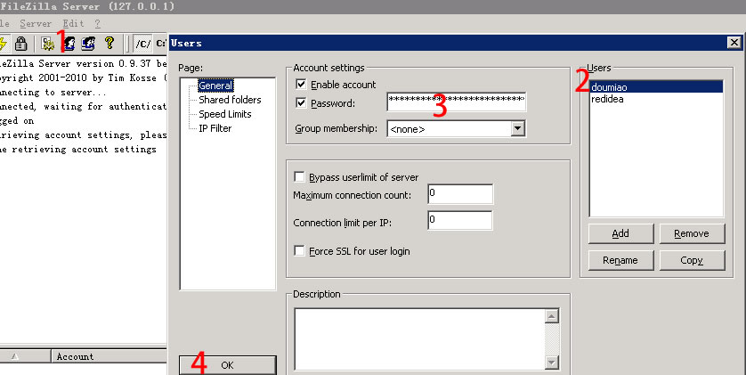Image resolution: width=746 pixels, height=375 pixels.
Task: Open the ? help menu in the menu bar
Action: click(98, 23)
